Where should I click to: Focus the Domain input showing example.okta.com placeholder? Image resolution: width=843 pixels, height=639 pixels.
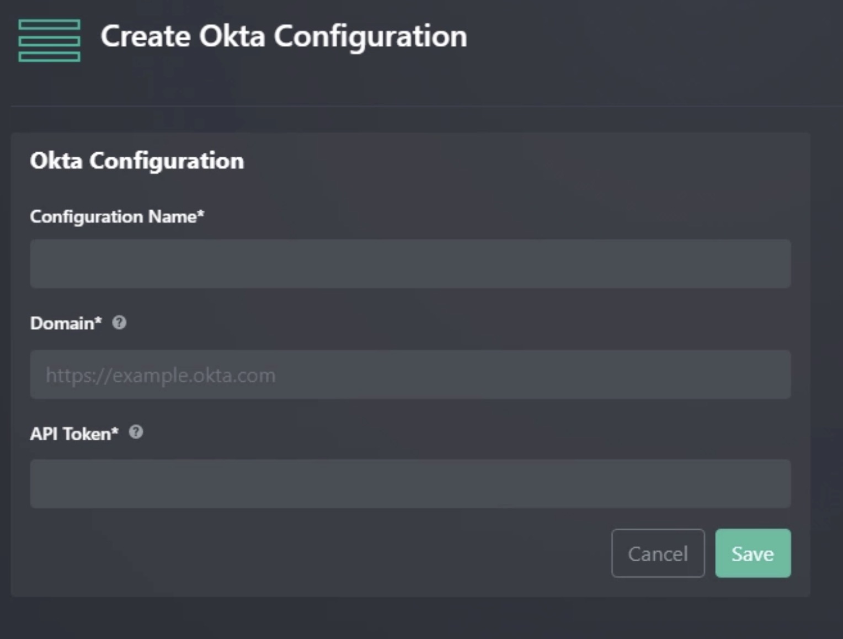pyautogui.click(x=410, y=374)
